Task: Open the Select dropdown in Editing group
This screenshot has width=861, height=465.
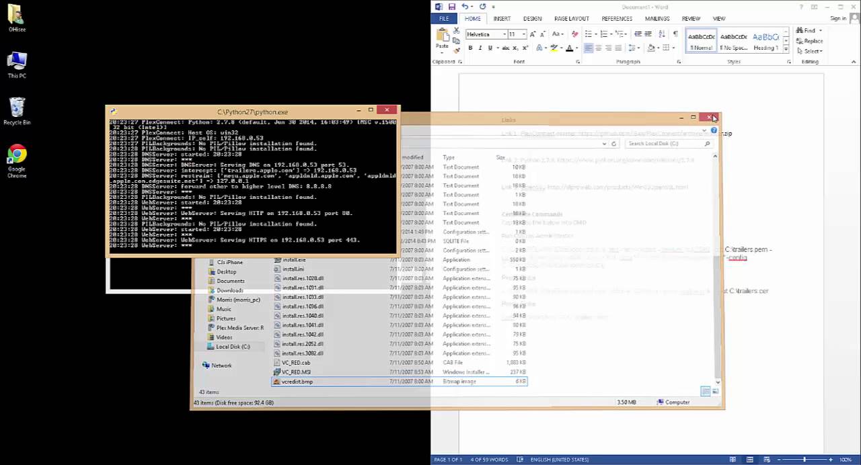Action: 809,51
